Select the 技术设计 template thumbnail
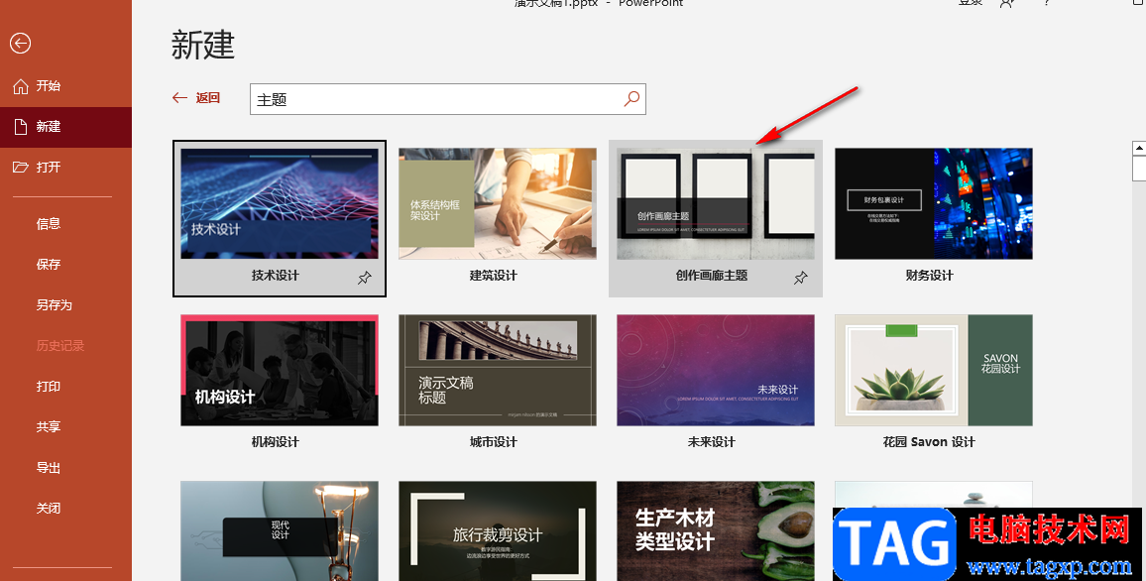The width and height of the screenshot is (1146, 581). [x=280, y=204]
